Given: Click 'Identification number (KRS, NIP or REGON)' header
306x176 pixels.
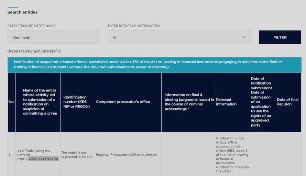Looking at the screenshot, I should click(x=78, y=102).
